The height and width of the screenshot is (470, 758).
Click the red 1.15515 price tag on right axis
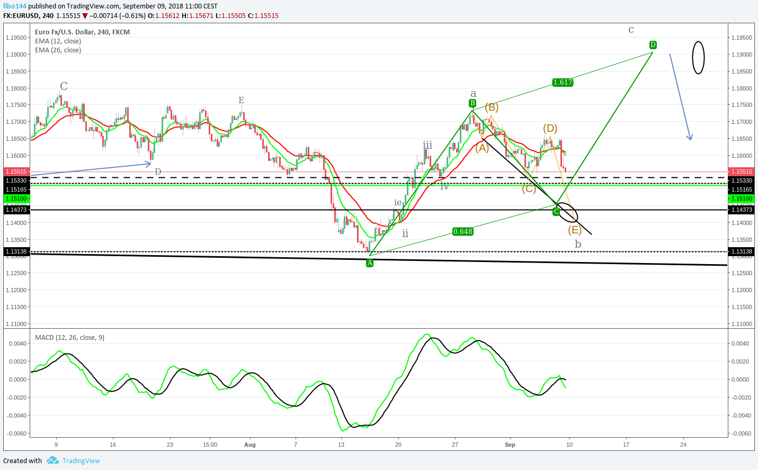[x=742, y=171]
